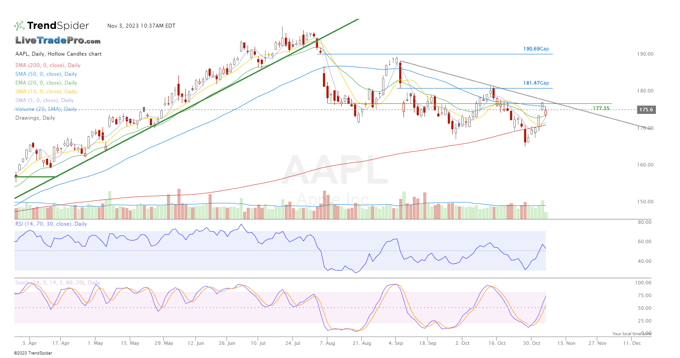Select the Stoch (14, 3, 14, 3, 80, 20) indicator label

tap(57, 283)
